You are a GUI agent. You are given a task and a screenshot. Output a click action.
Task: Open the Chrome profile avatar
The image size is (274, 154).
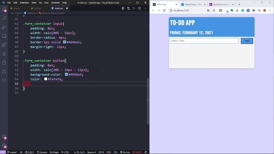[265, 10]
